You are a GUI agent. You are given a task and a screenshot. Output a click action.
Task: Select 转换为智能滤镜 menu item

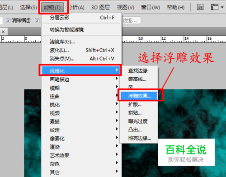pyautogui.click(x=81, y=29)
